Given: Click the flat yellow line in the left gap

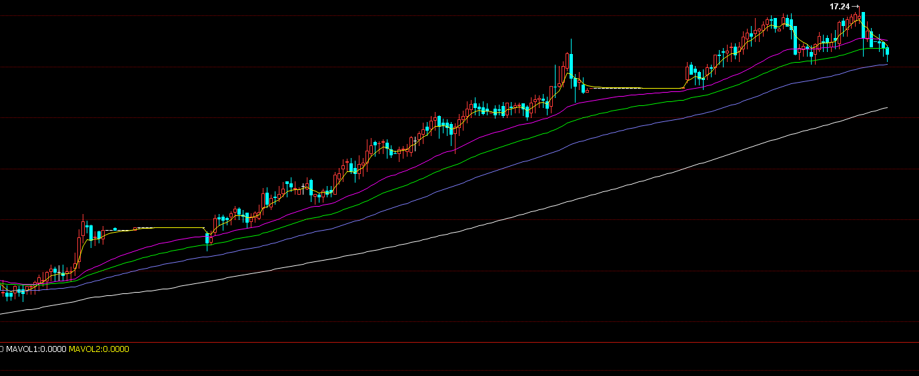Looking at the screenshot, I should point(167,228).
